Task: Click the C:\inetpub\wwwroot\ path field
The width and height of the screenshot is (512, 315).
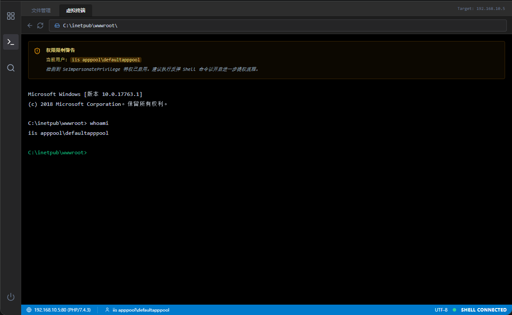Action: [277, 25]
